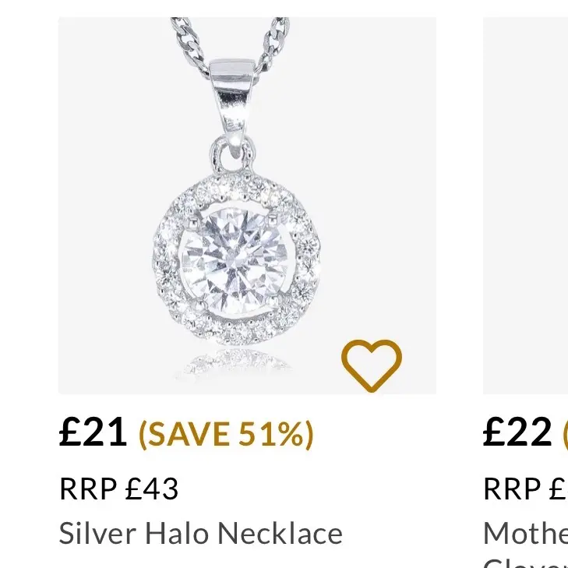Screen dimensions: 568x568
Task: Open the product title beginning with Mothe
Action: click(x=525, y=533)
